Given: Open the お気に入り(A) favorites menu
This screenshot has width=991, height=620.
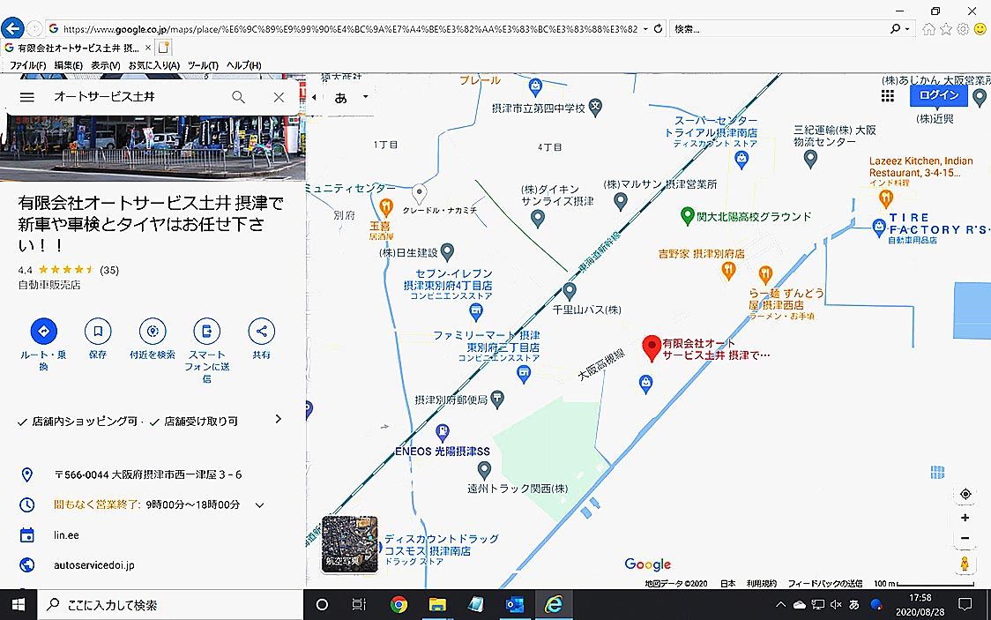Looking at the screenshot, I should 153,65.
